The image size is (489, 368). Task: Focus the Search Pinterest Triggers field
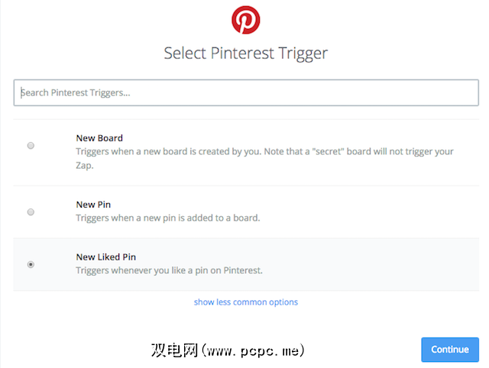[246, 92]
